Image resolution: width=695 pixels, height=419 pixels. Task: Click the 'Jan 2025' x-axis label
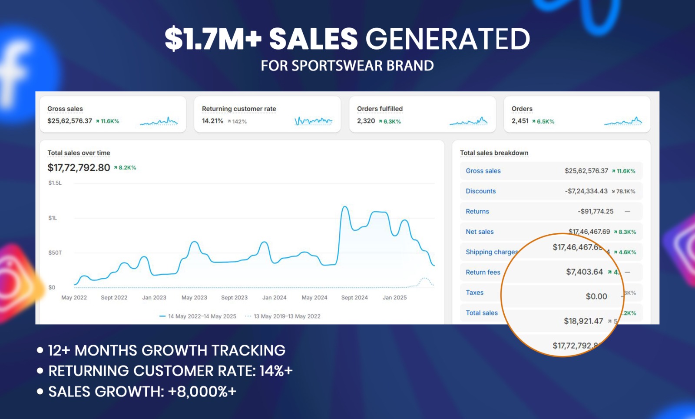pyautogui.click(x=394, y=298)
